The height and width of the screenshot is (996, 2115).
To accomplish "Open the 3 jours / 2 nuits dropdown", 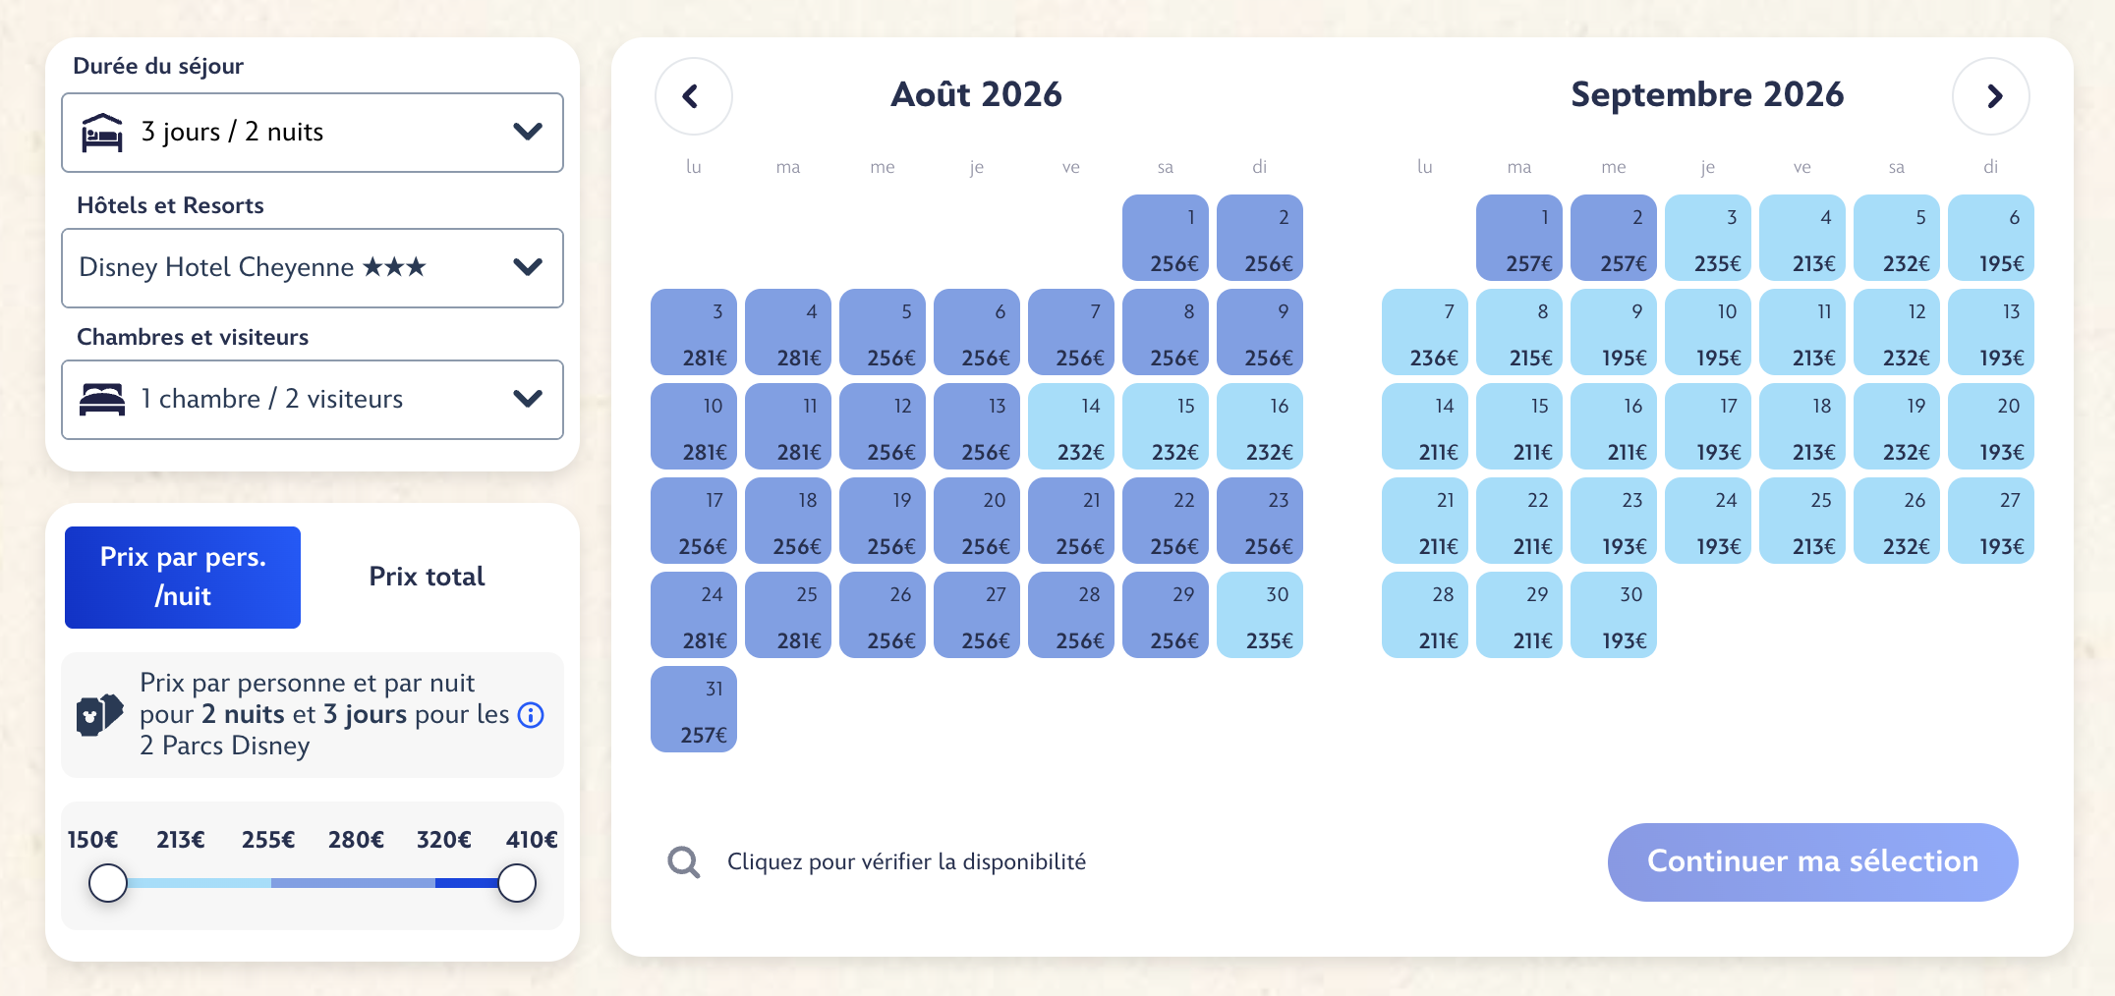I will pyautogui.click(x=313, y=133).
